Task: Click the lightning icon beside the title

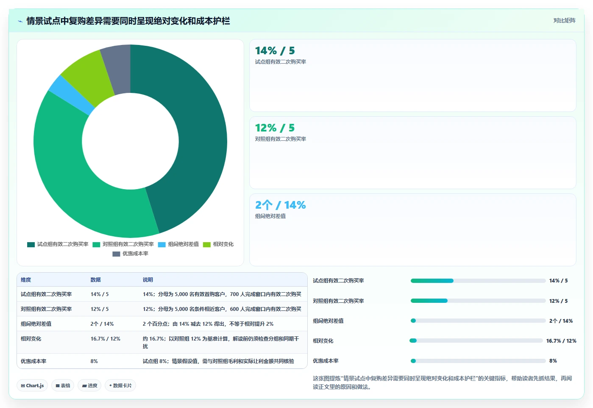Action: click(20, 21)
